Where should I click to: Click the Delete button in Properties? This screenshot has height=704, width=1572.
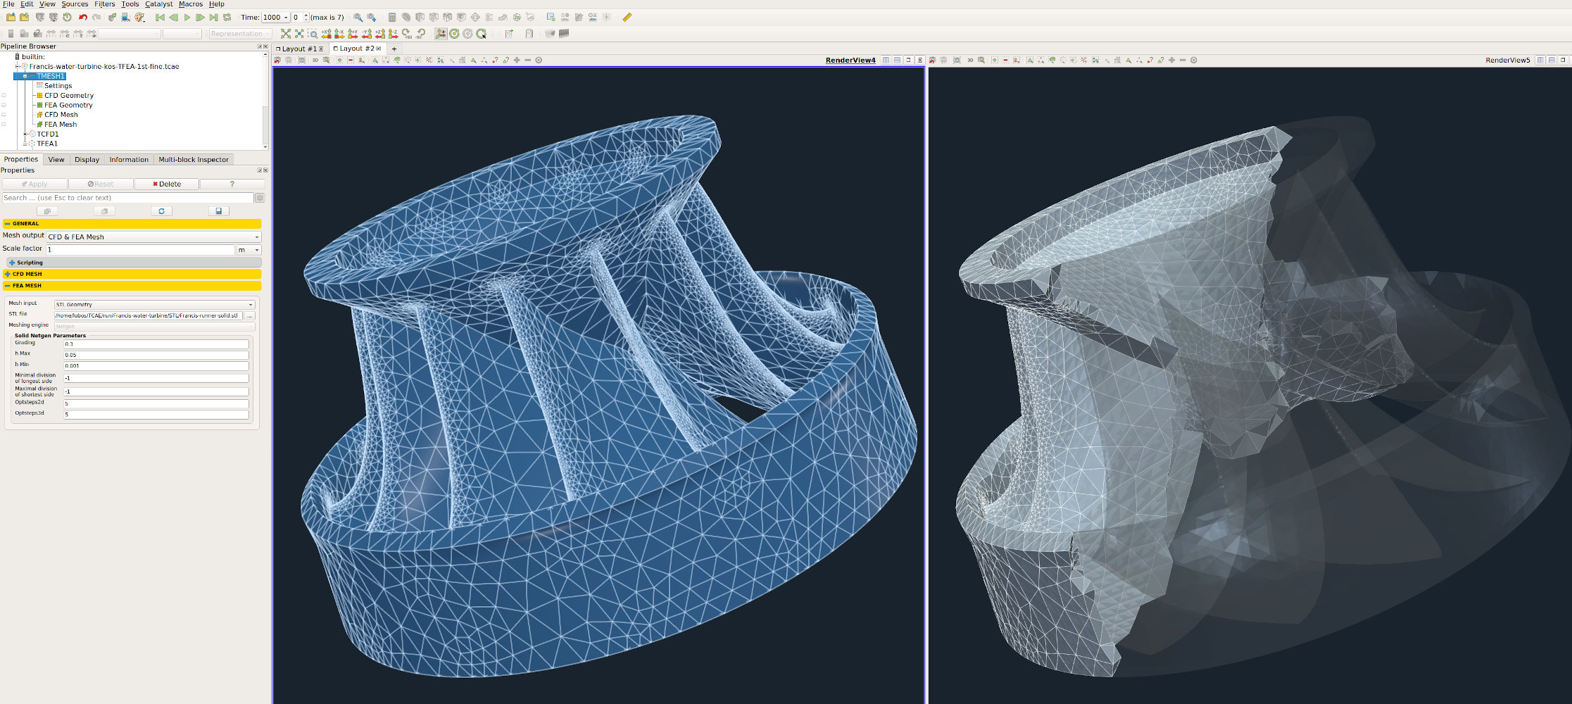click(167, 184)
